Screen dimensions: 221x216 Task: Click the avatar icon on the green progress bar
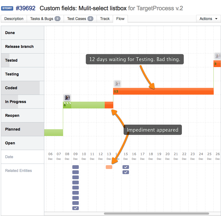67,98
